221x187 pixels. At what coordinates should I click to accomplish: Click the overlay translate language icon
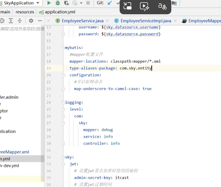point(162,6)
